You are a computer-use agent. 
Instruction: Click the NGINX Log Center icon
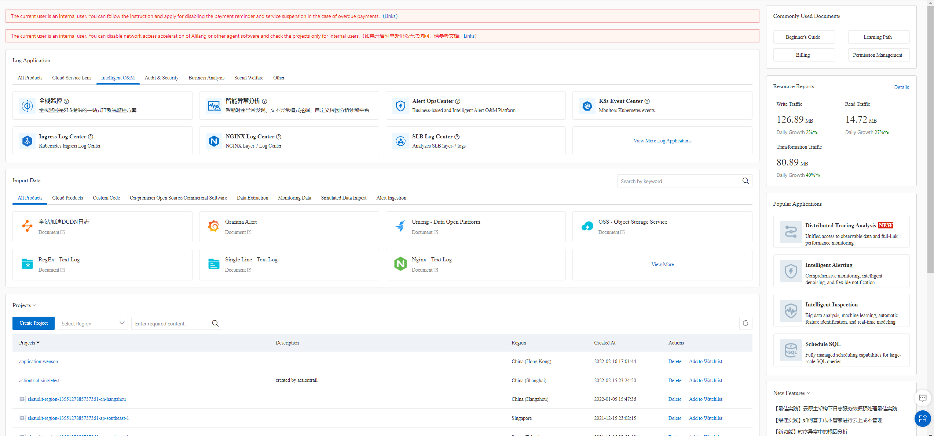tap(214, 141)
